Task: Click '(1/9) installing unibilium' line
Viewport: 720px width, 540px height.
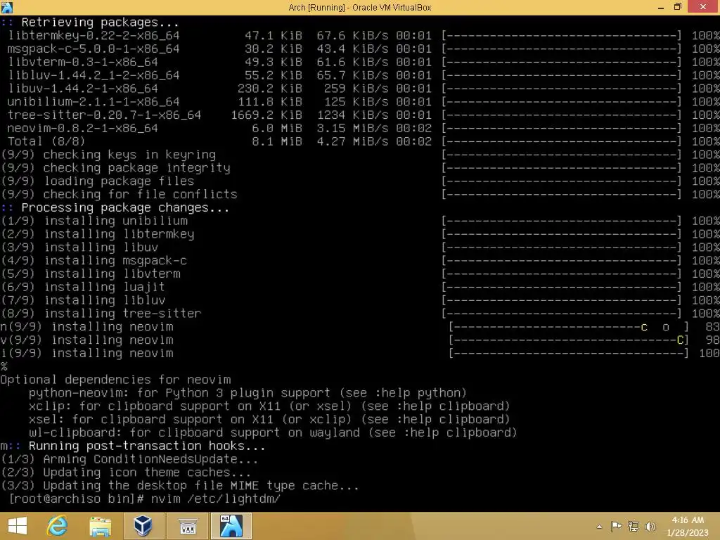Action: click(94, 221)
